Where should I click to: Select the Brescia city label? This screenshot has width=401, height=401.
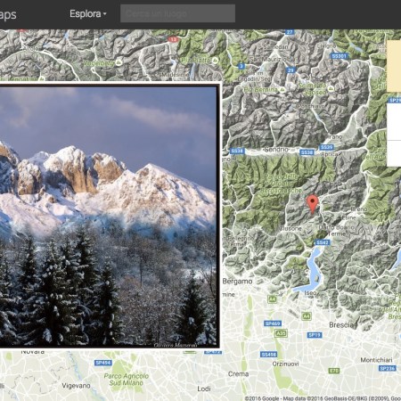pos(341,325)
